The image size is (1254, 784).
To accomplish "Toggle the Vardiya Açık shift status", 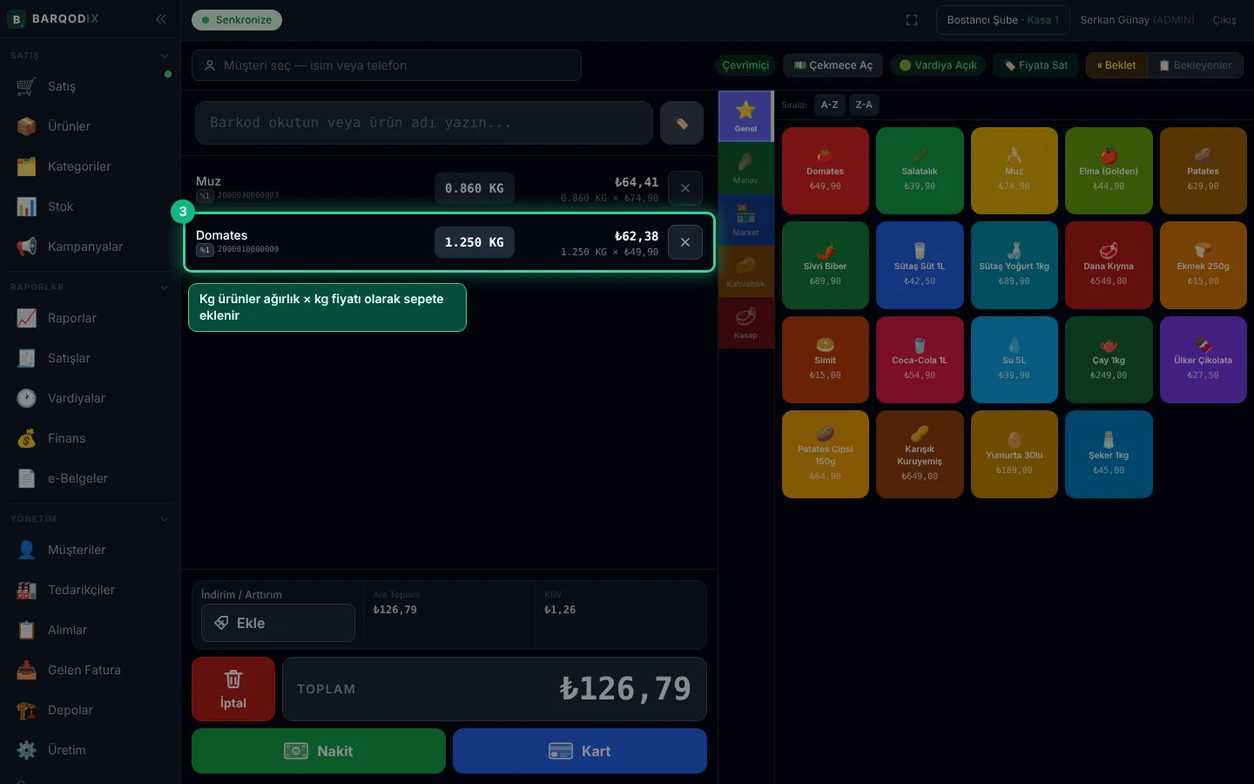I will 938,65.
